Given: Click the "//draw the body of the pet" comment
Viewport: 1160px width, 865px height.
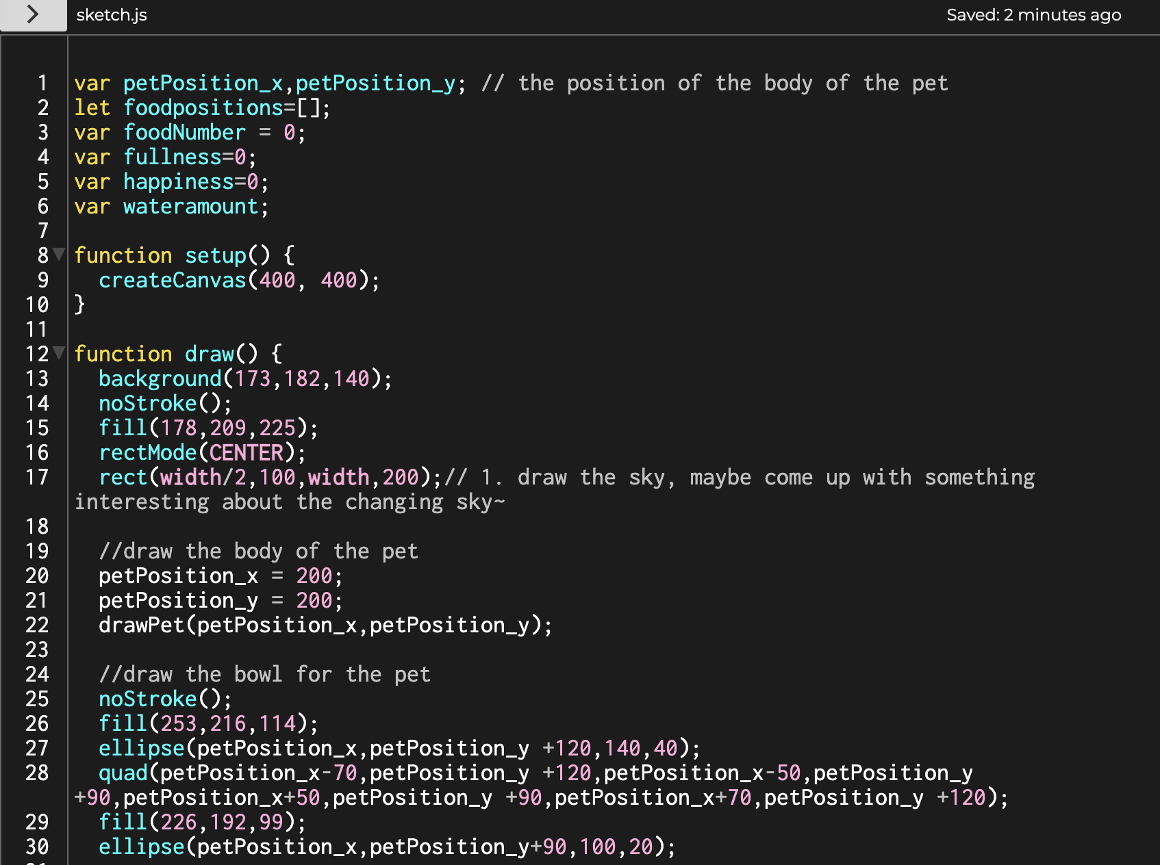Looking at the screenshot, I should [x=258, y=552].
